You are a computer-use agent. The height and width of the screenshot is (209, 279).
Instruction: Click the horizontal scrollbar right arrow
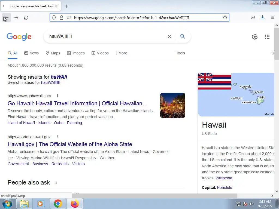pyautogui.click(x=272, y=196)
